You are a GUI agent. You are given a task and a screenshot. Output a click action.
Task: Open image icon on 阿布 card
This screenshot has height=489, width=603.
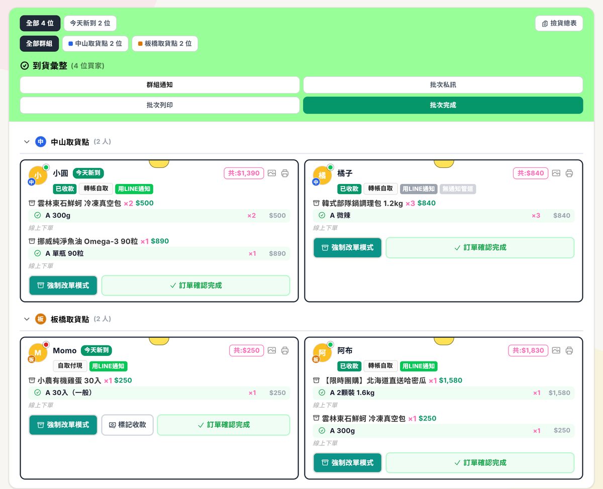tap(556, 350)
